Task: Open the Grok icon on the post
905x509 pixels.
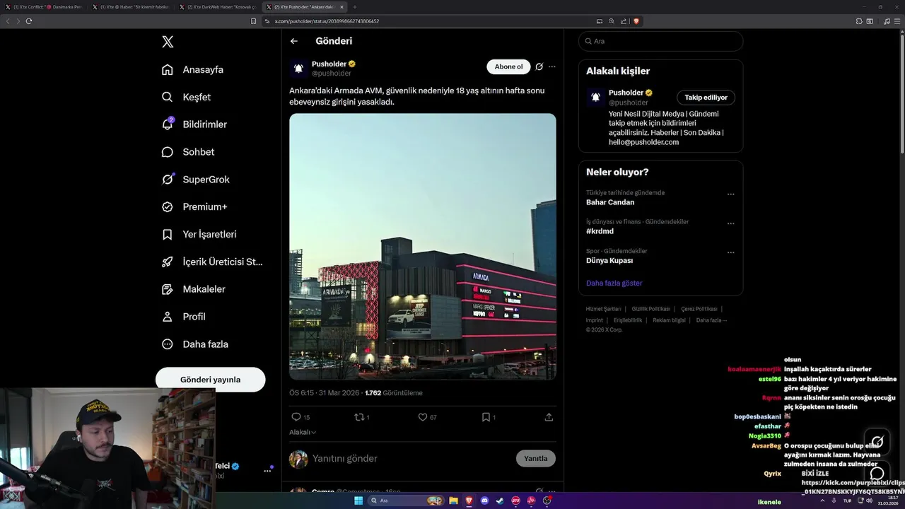Action: [x=539, y=66]
